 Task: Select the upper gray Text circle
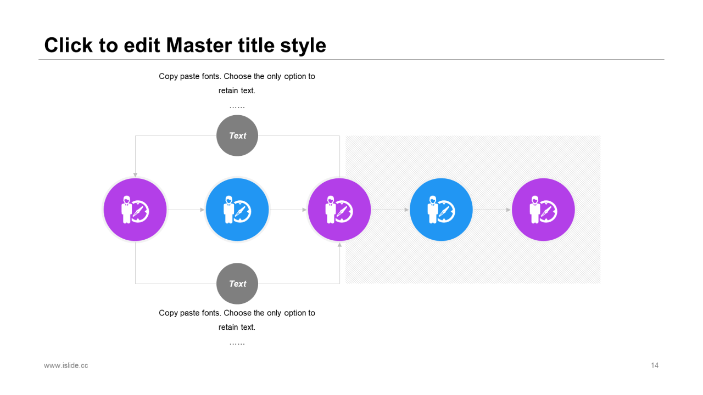pos(237,136)
